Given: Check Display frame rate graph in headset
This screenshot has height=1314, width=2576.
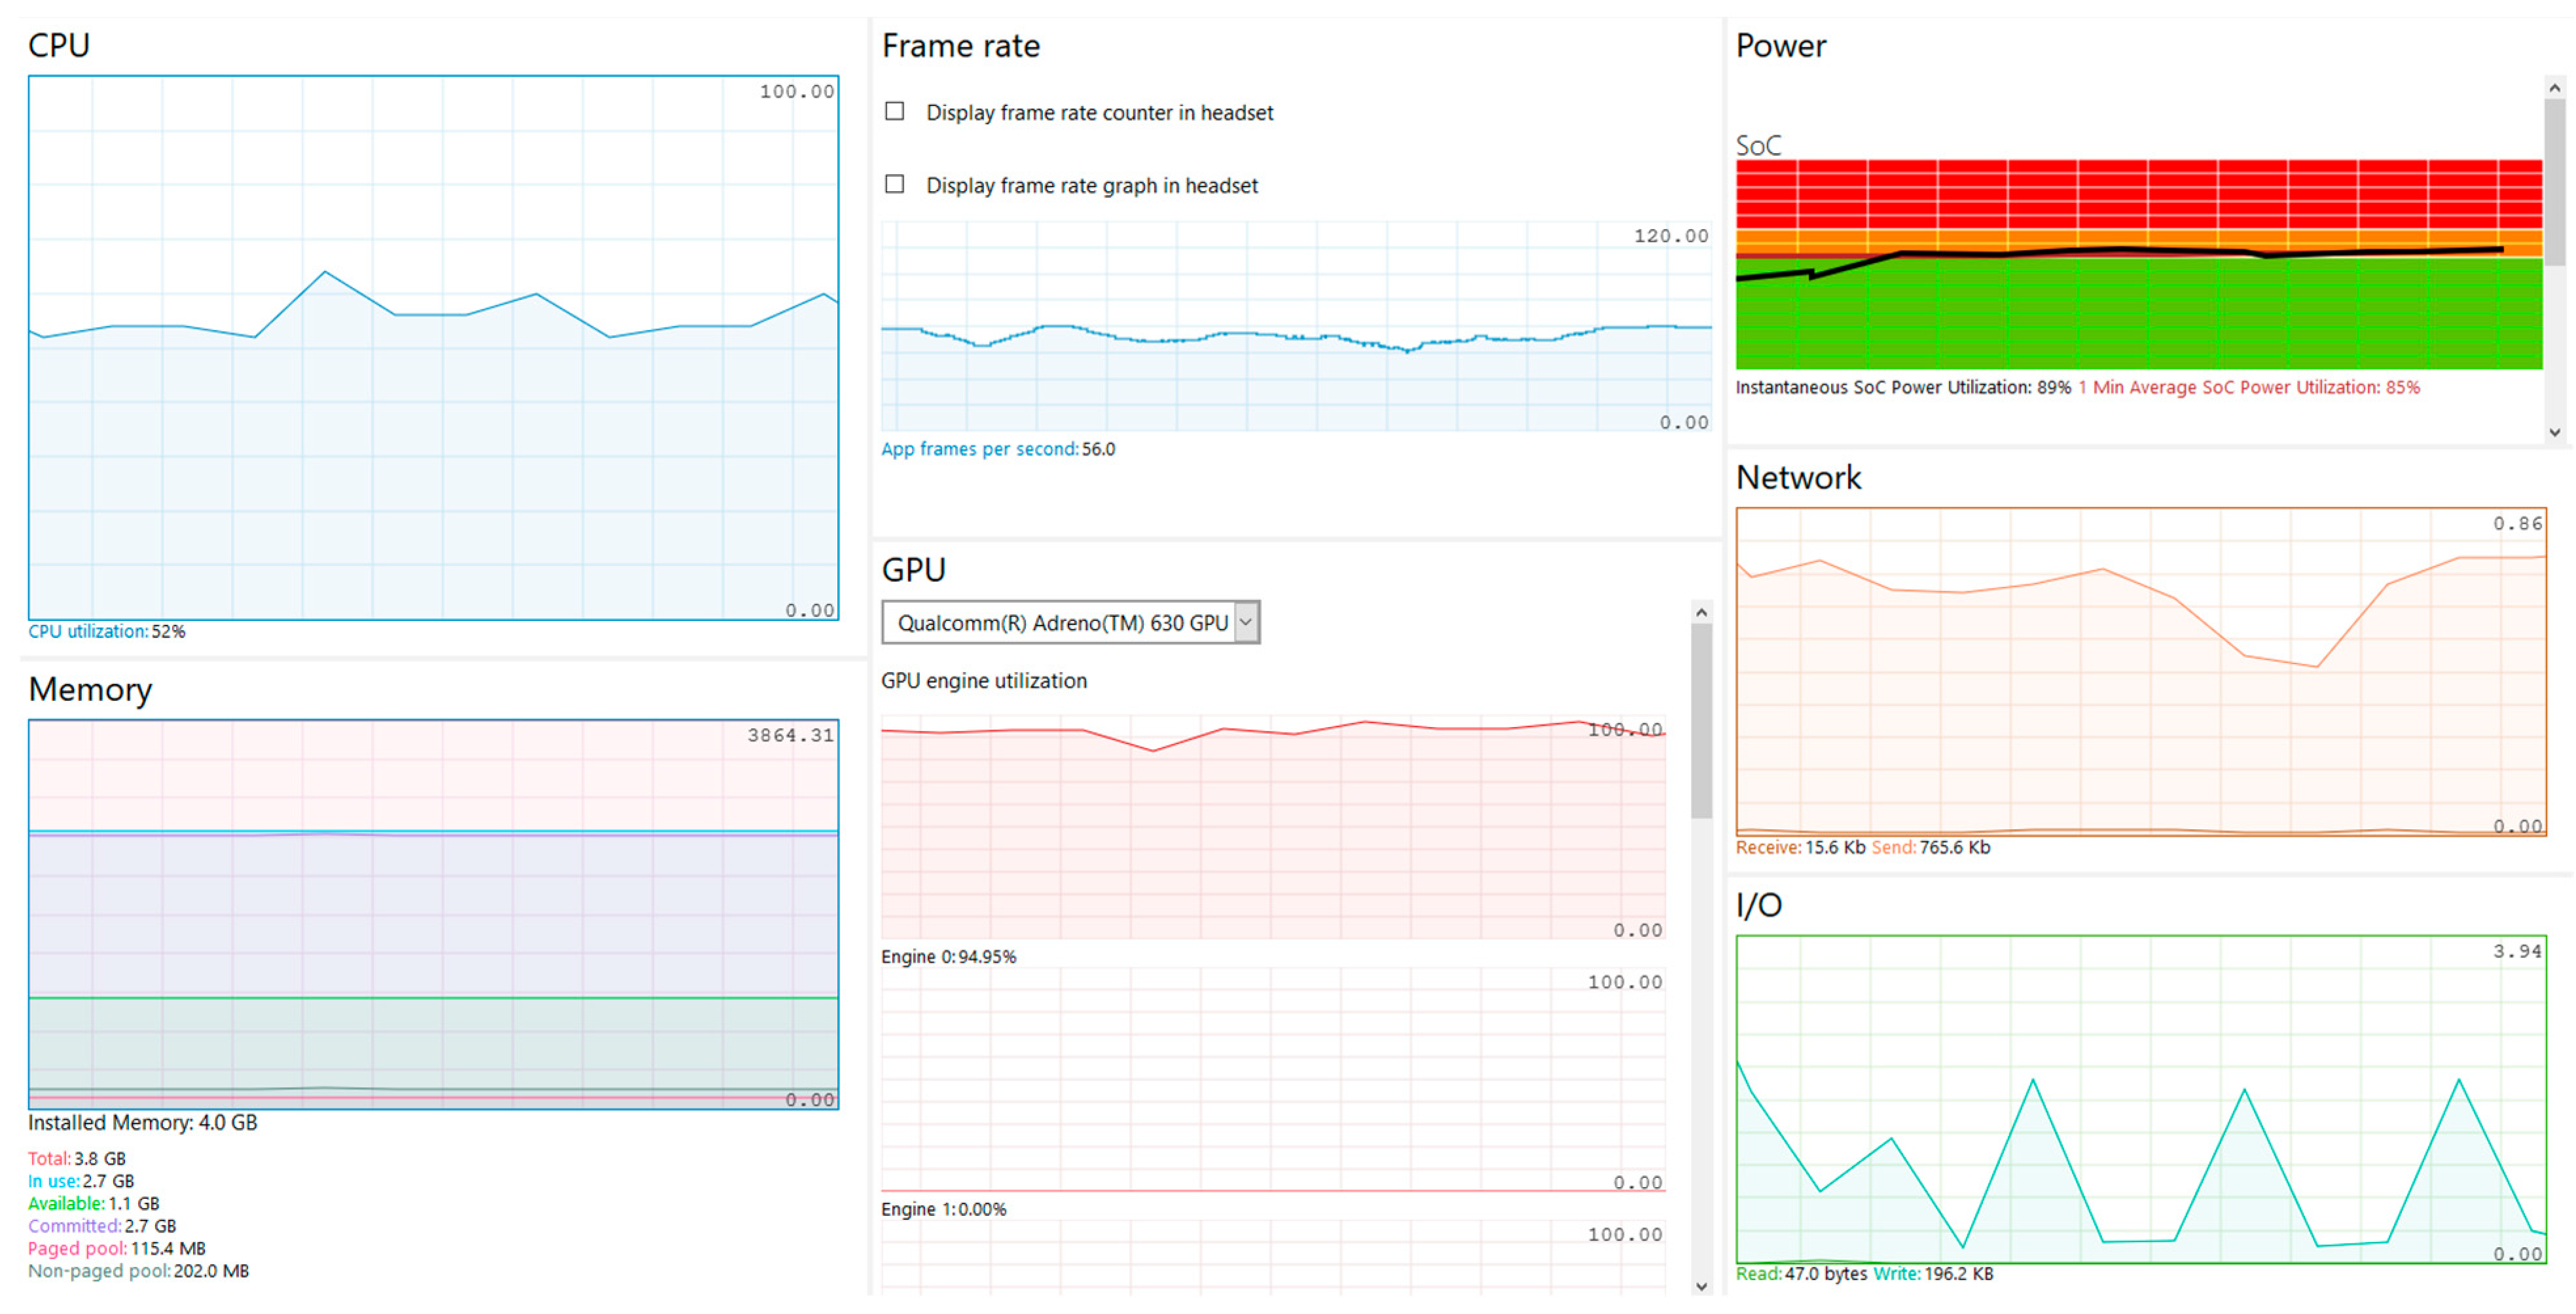Looking at the screenshot, I should [894, 185].
